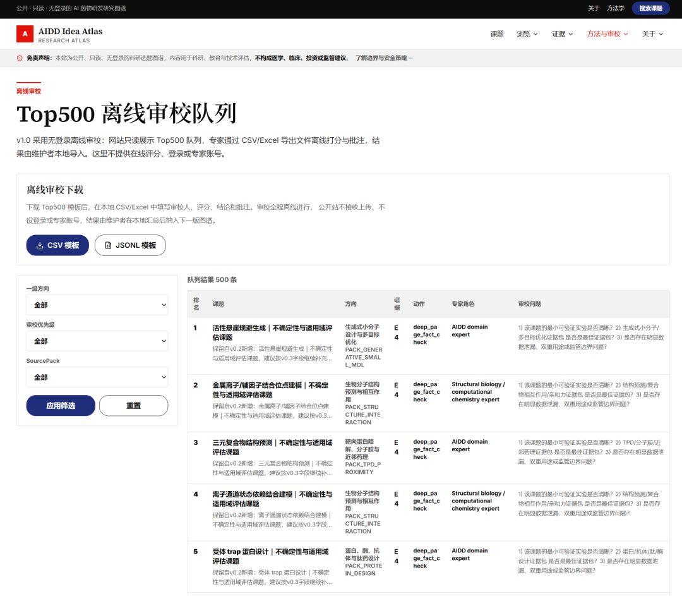Download the JSONL 模板
The image size is (682, 596).
point(130,245)
